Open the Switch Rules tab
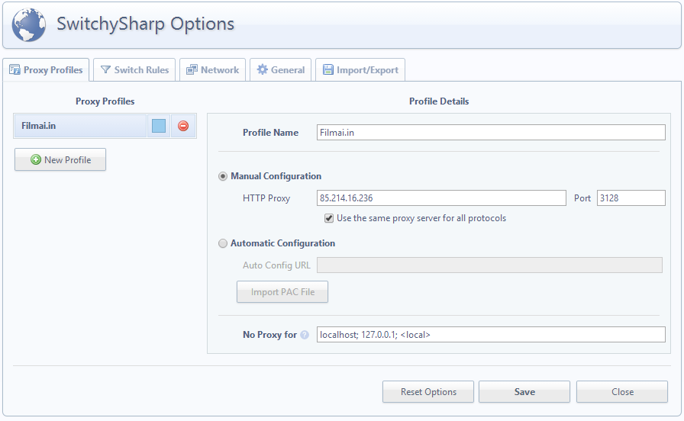 134,69
